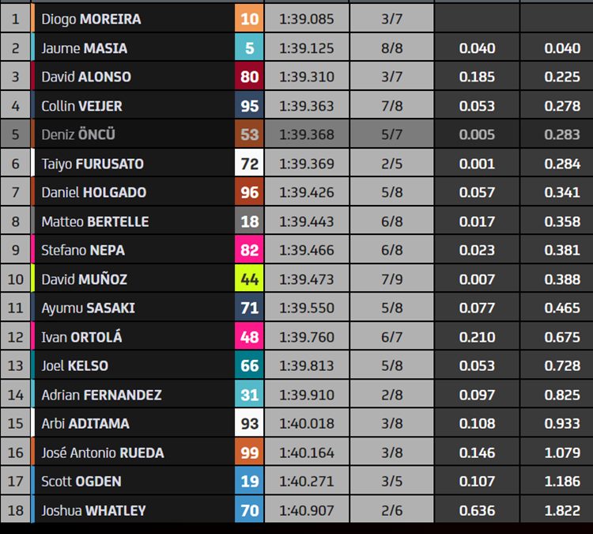This screenshot has height=534, width=593.
Task: Click rider number badge 10 for Moreira
Action: 249,18
